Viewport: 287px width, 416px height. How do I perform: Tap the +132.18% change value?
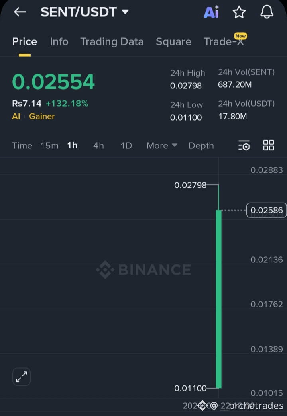[x=67, y=104]
